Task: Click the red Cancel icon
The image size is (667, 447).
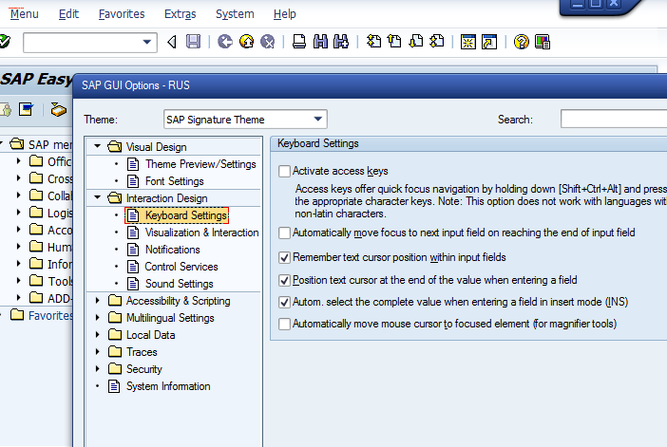Action: pos(267,42)
